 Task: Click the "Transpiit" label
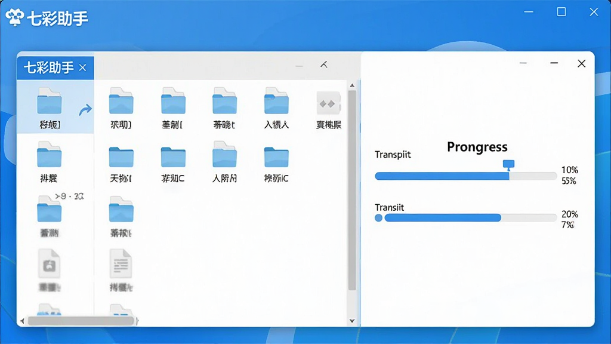point(393,155)
